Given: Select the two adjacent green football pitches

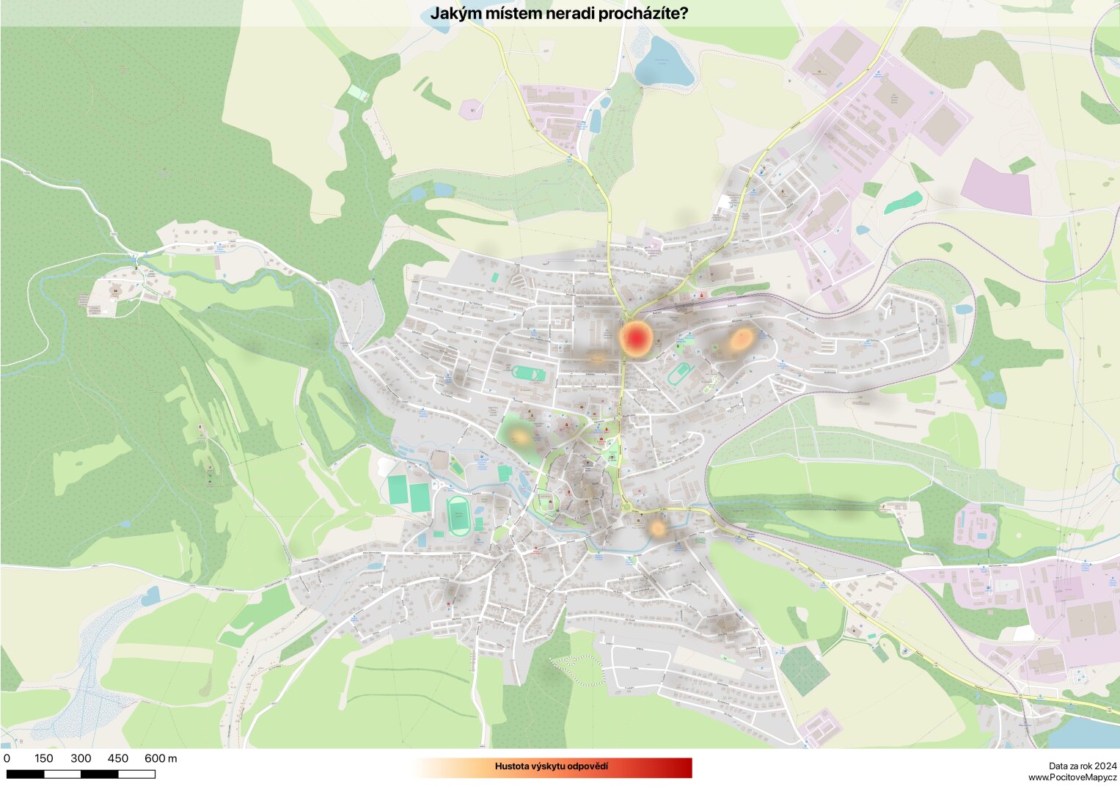Looking at the screenshot, I should [x=409, y=494].
